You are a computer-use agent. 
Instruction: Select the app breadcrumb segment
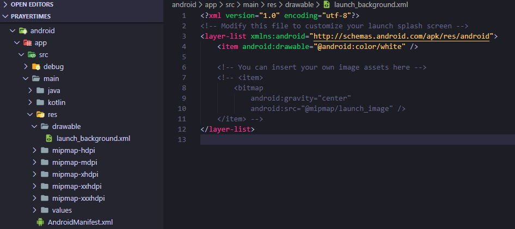click(x=211, y=4)
